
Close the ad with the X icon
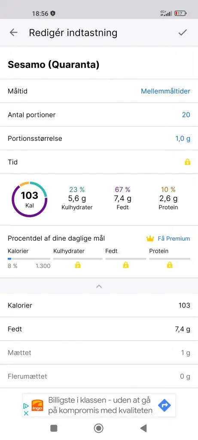(26, 413)
